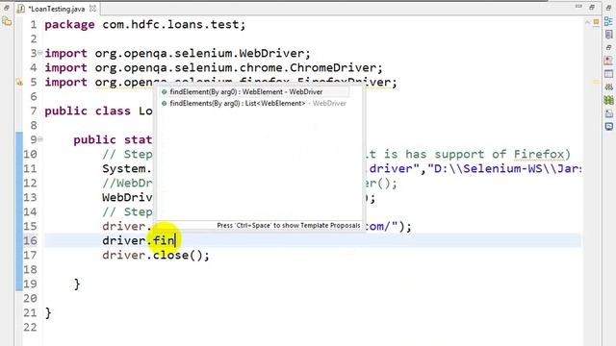Click the 'org.openqa.selenium.WebDriver' import text

[199, 53]
